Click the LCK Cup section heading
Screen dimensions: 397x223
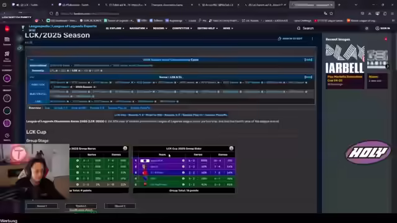click(36, 132)
